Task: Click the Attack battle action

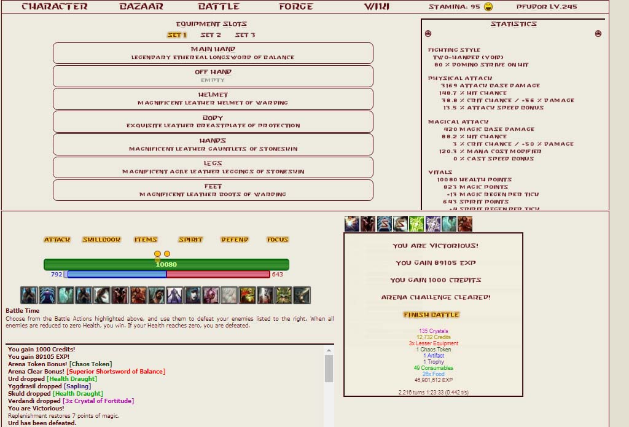Action: (x=57, y=240)
